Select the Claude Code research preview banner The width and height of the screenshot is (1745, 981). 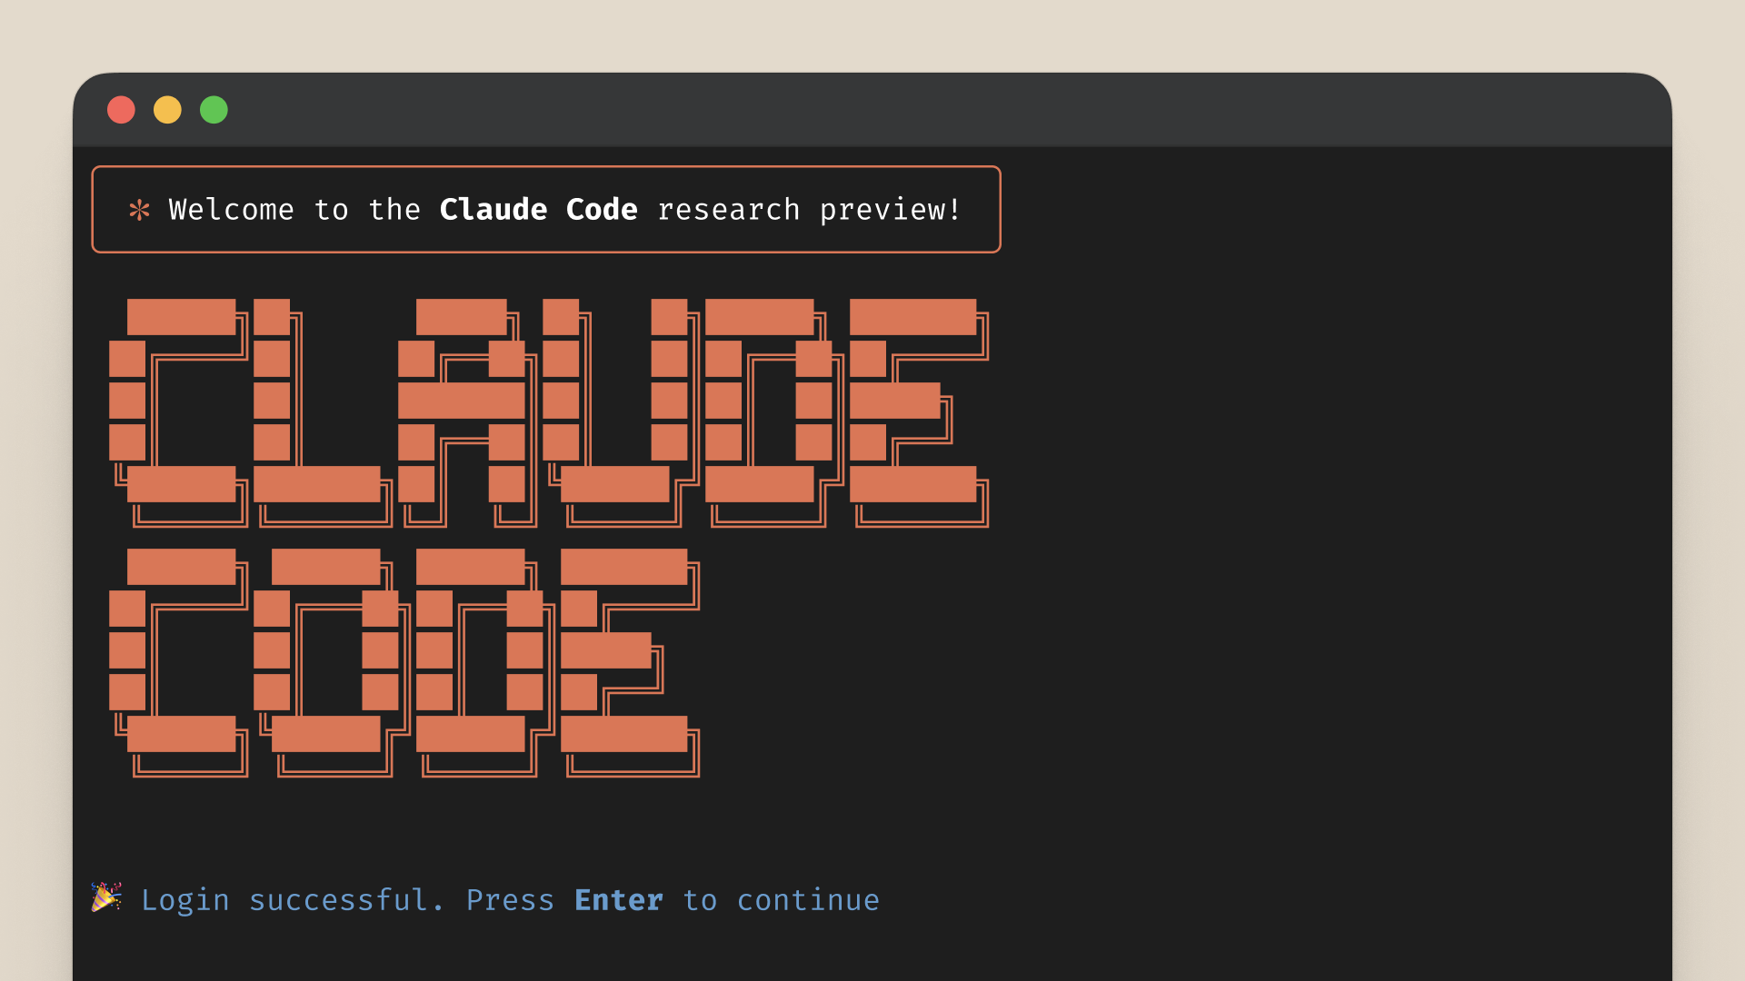click(544, 210)
